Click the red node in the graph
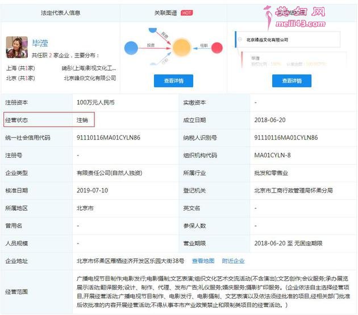The height and width of the screenshot is (315, 358). [x=217, y=48]
